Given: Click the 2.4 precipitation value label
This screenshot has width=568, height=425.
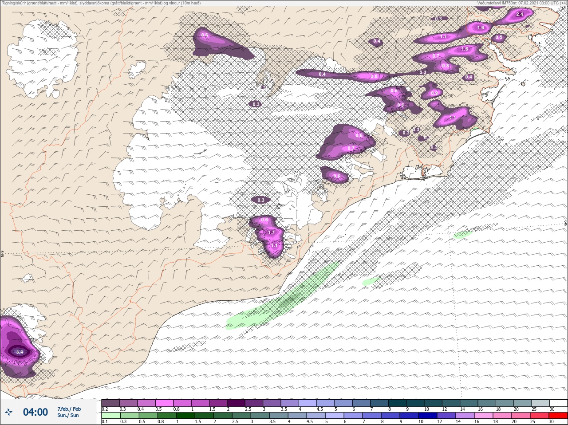Looking at the screenshot, I should (520, 15).
